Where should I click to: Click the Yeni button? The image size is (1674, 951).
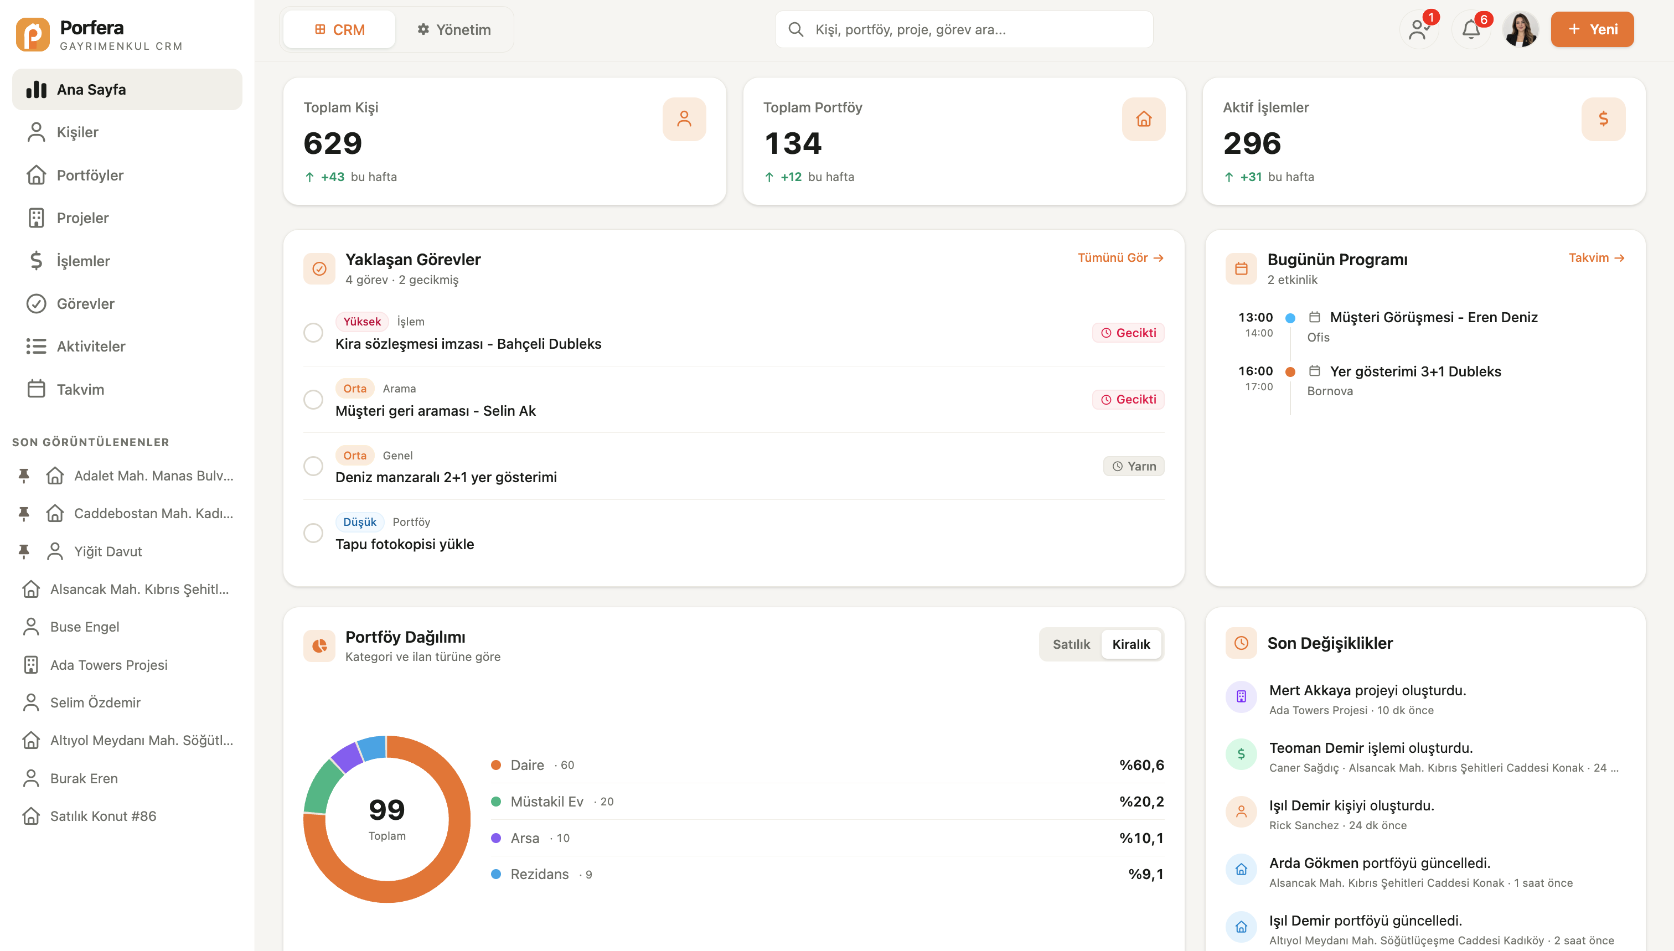1592,29
